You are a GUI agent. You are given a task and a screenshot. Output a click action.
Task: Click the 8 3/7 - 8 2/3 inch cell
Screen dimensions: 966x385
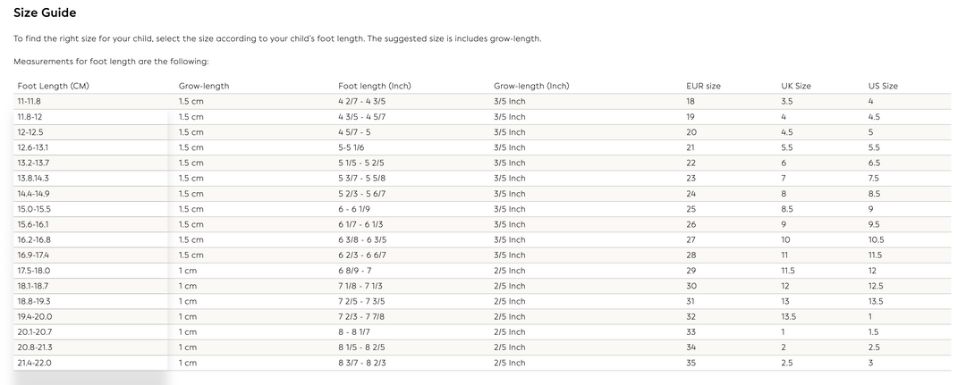coord(362,363)
